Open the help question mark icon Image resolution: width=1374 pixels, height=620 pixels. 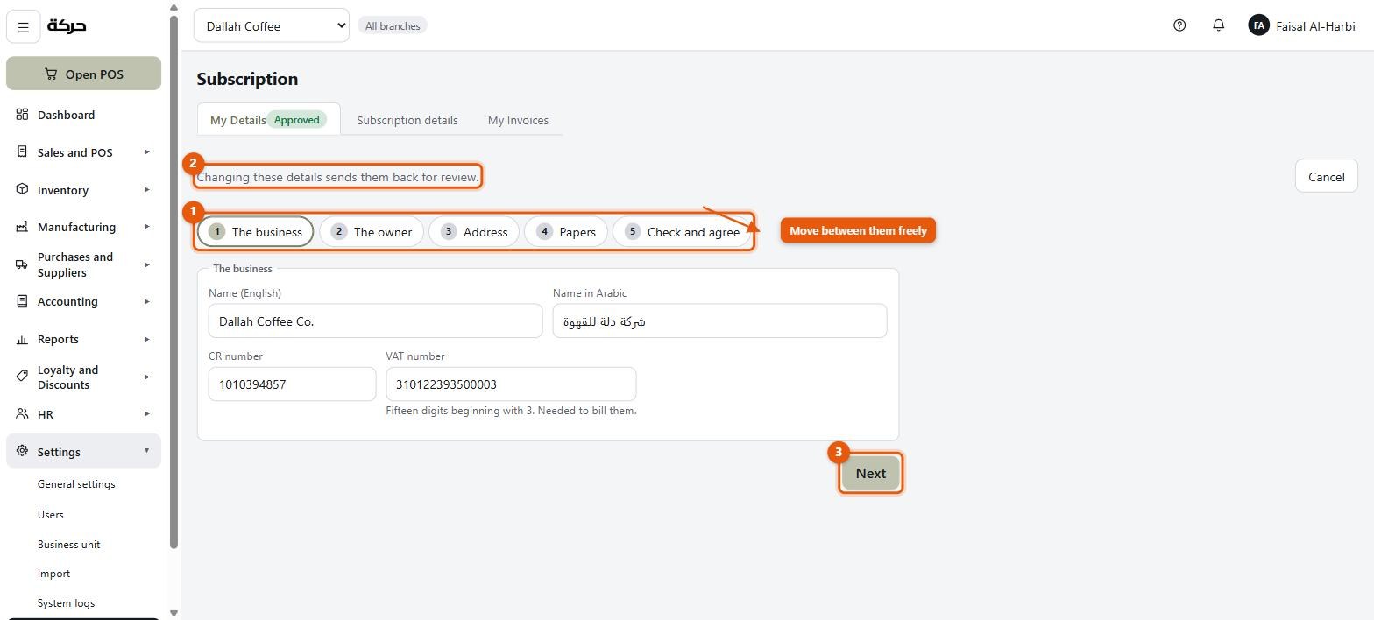pos(1179,25)
